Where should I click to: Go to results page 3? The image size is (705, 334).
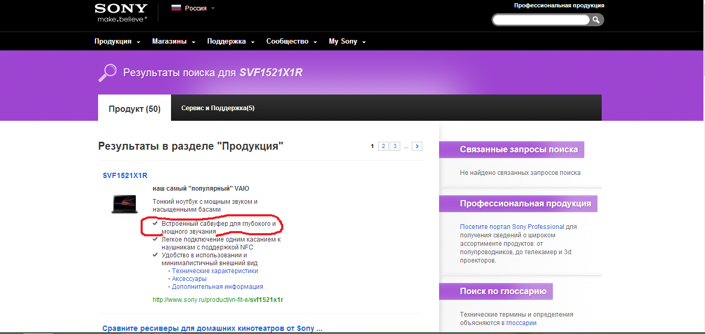[395, 147]
